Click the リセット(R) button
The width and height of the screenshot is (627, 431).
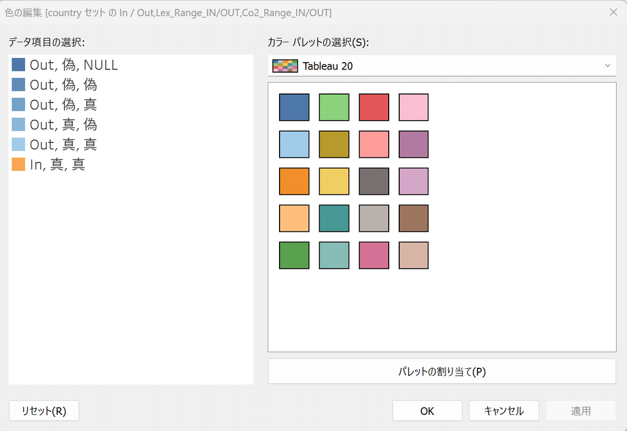point(44,411)
